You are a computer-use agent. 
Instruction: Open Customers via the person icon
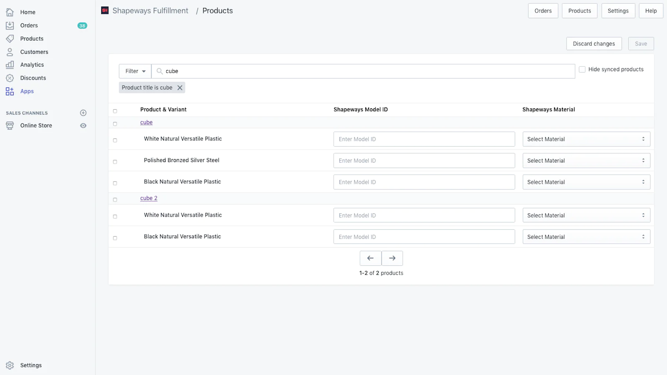tap(10, 52)
